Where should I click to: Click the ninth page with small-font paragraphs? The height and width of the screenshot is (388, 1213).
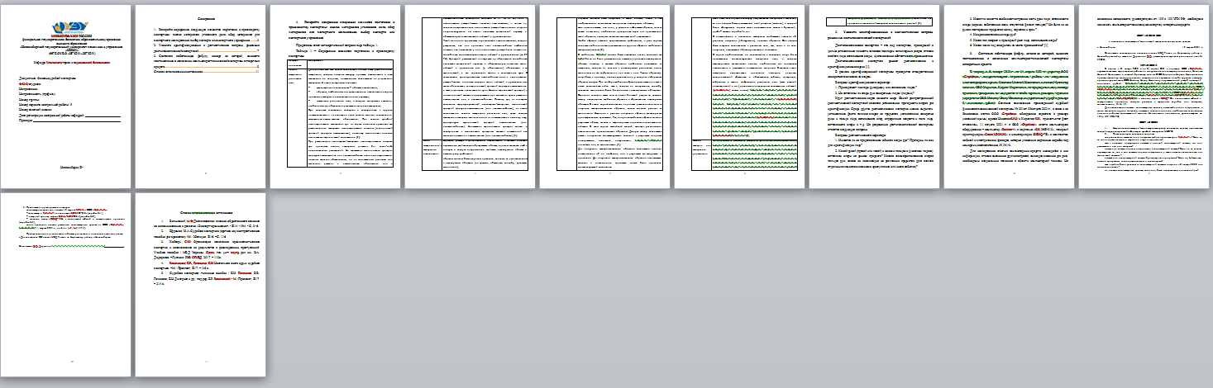[x=1145, y=97]
